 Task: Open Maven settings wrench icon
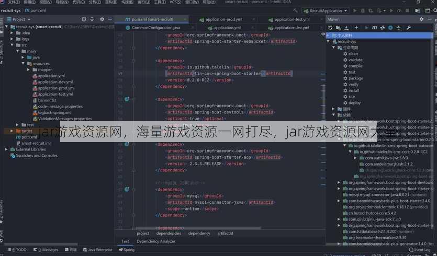tap(409, 28)
